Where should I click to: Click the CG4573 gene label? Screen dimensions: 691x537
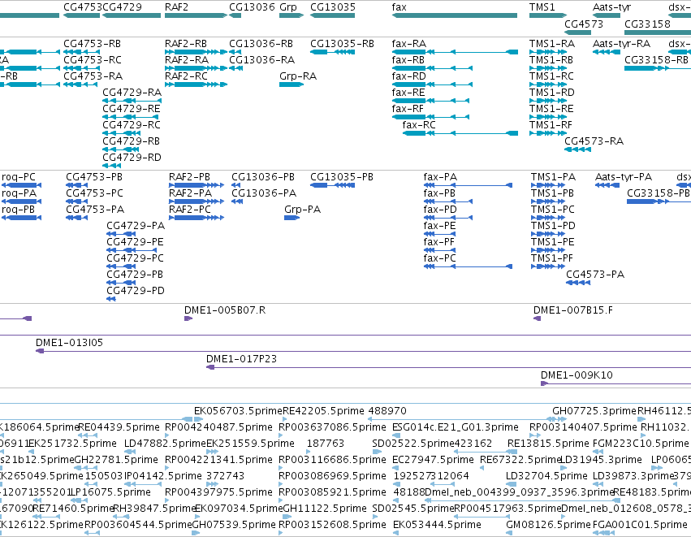tap(584, 24)
